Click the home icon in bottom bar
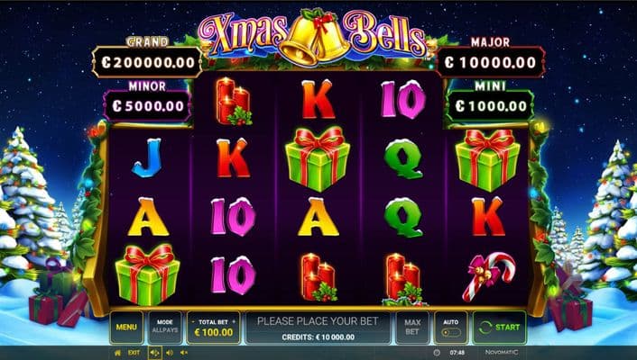Image resolution: width=637 pixels, height=360 pixels. (x=117, y=353)
